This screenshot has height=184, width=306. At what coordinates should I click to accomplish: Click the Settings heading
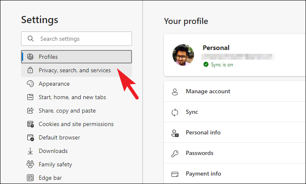tap(40, 20)
